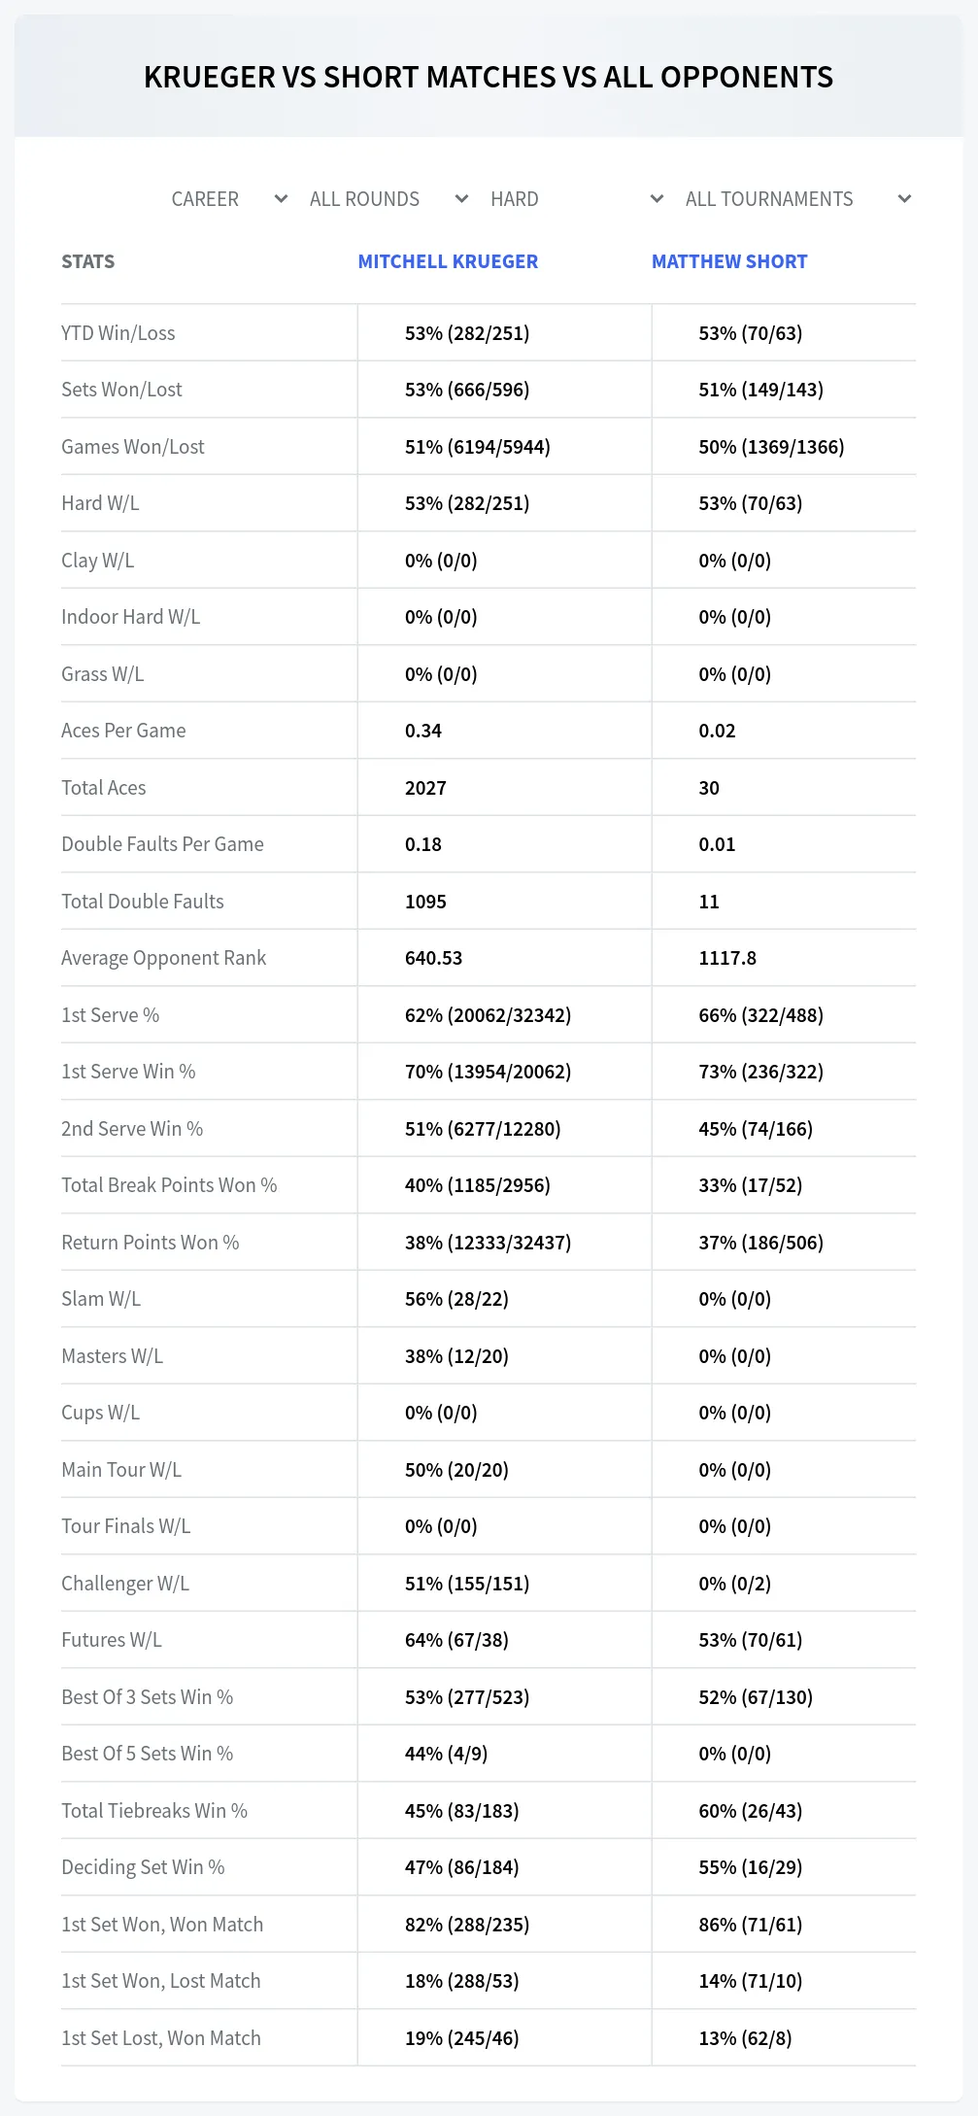Open the HARD surface dropdown

574,199
